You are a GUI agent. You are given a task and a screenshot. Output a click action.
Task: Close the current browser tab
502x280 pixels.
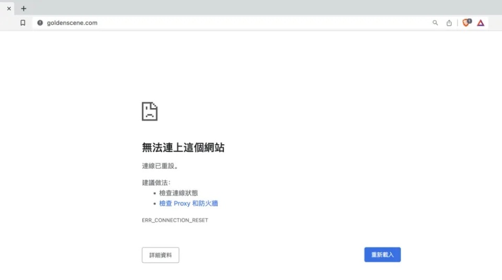9,9
